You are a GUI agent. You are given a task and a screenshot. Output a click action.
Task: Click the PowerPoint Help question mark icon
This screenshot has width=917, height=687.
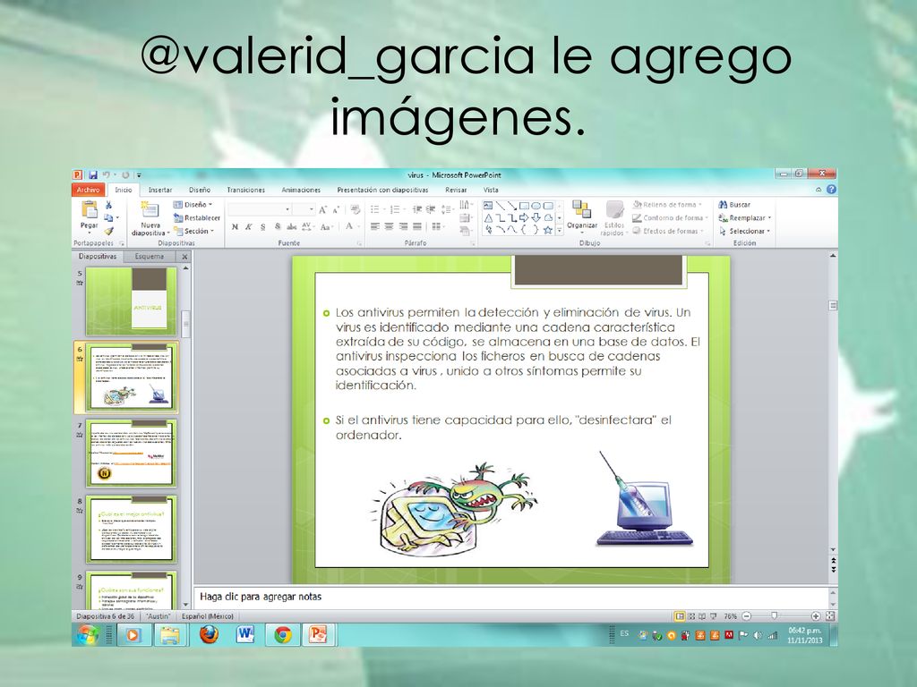coord(831,190)
